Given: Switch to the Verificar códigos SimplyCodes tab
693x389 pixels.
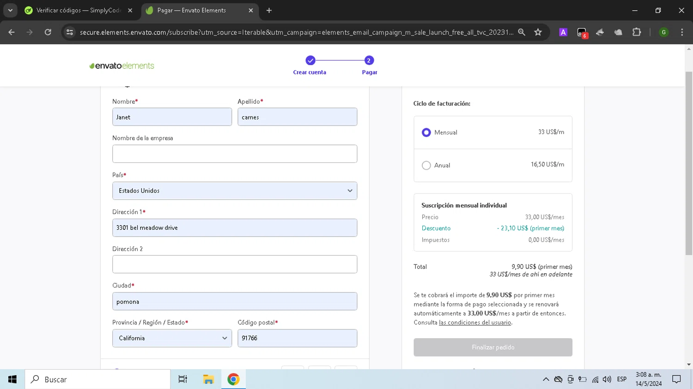Looking at the screenshot, I should tap(79, 10).
